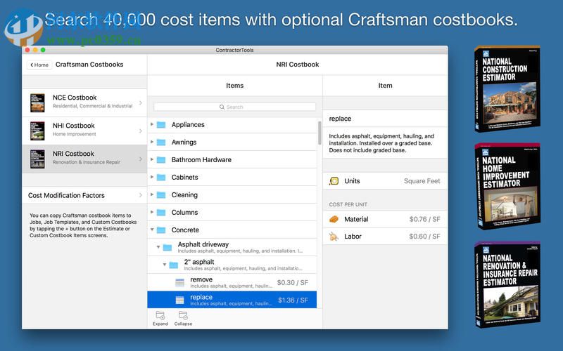The image size is (563, 351).
Task: Click the Square Feet units value
Action: [x=422, y=181]
